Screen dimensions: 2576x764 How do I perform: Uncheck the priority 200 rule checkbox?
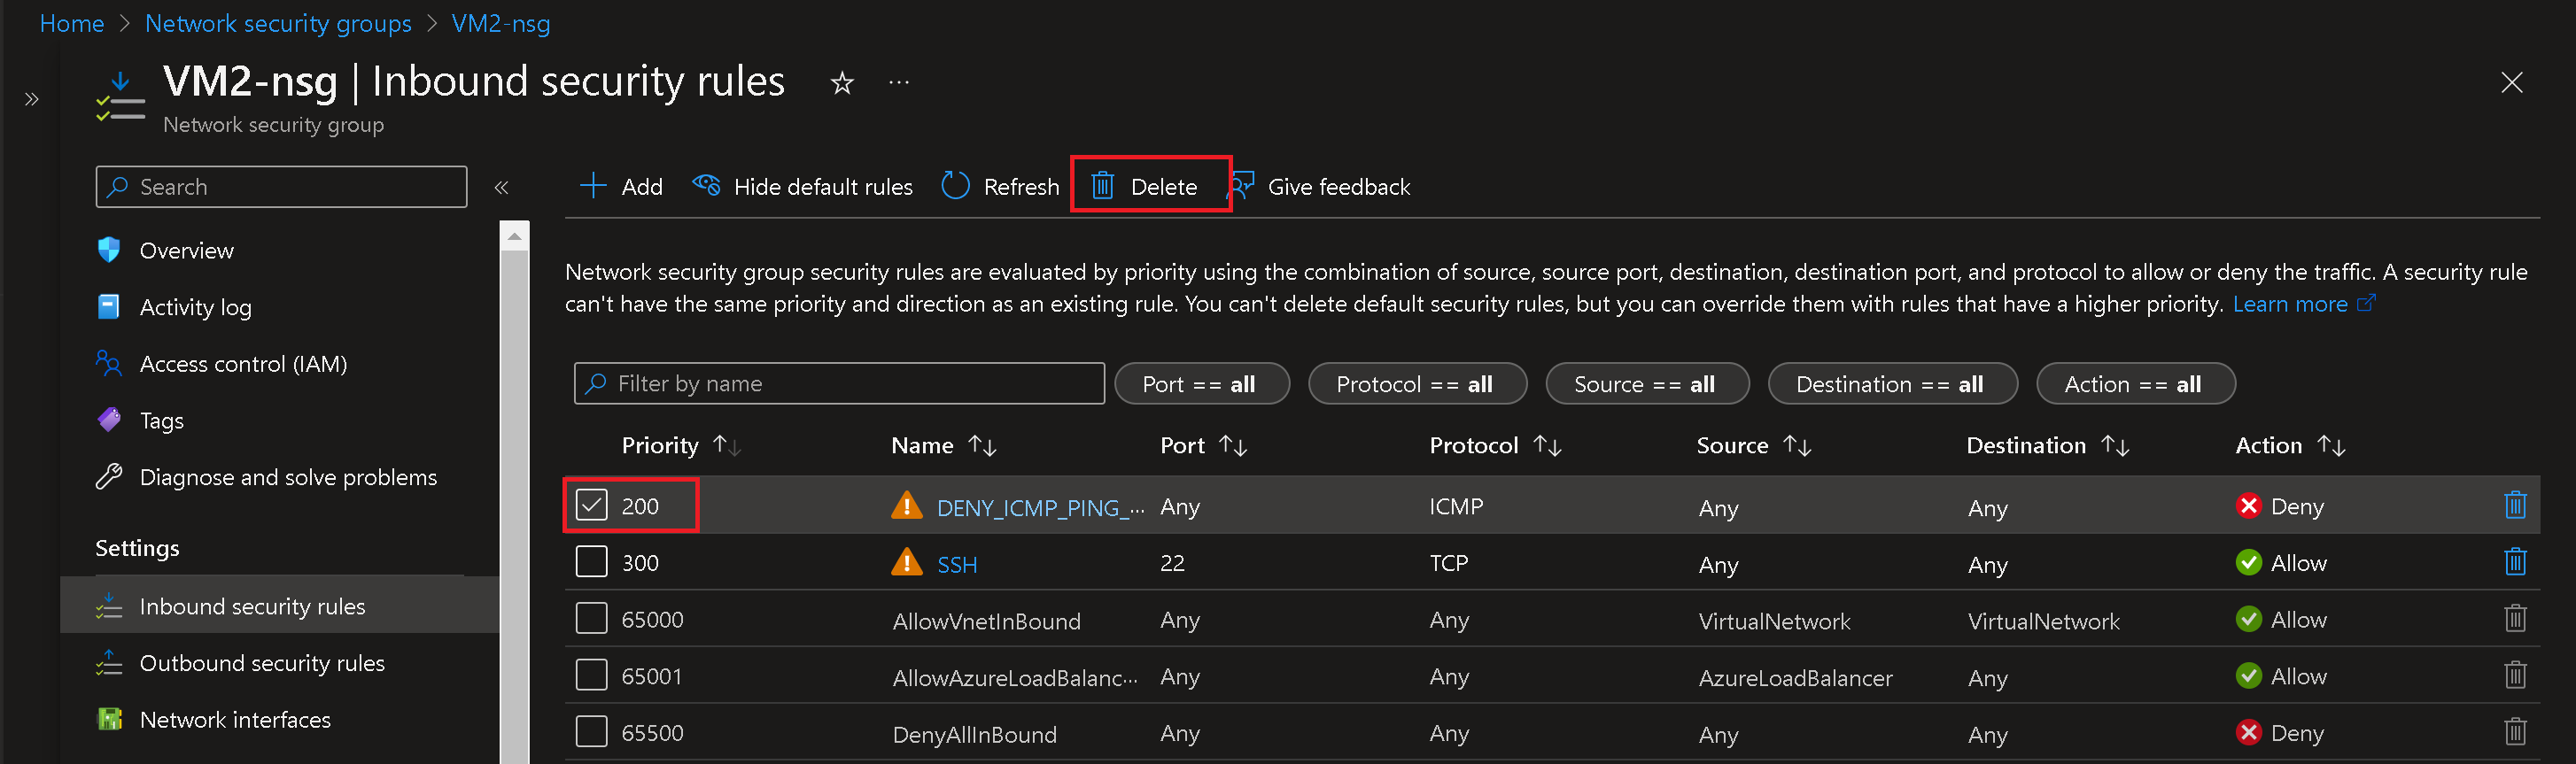tap(592, 505)
